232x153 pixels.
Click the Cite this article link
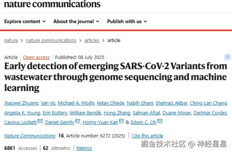(147, 136)
